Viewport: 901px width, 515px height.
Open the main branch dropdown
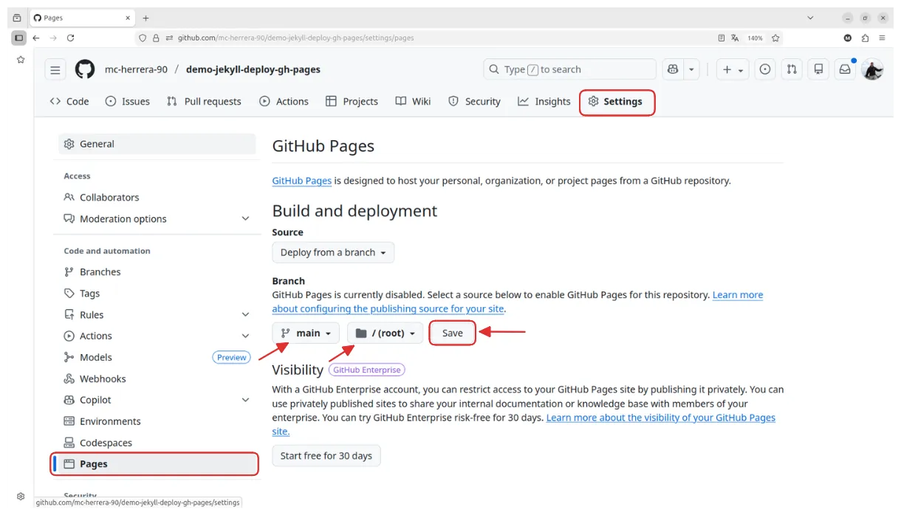coord(305,332)
